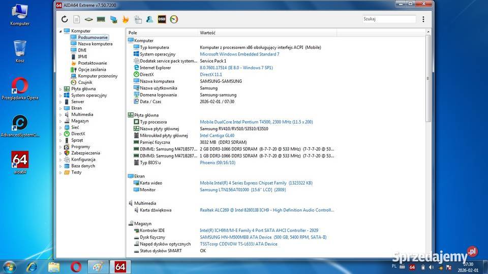Click the report wizard toolbar icon
Viewport: 488px width, 274px height.
coord(138,19)
